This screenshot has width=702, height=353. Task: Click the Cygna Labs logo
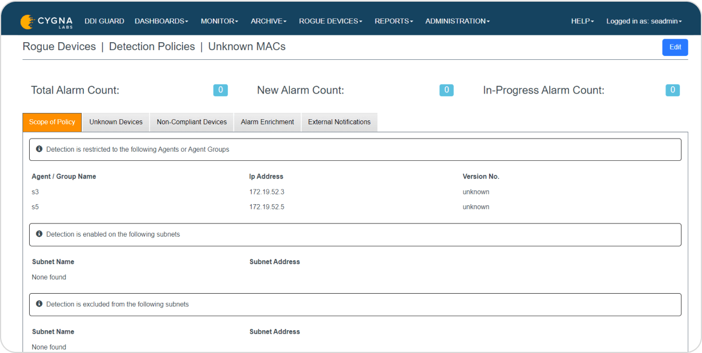click(x=46, y=21)
